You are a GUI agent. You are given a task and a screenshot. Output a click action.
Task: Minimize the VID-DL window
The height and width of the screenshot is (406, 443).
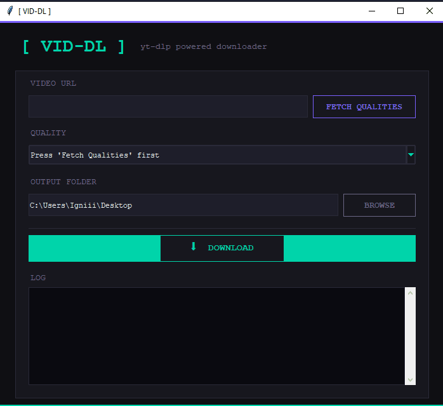[372, 11]
